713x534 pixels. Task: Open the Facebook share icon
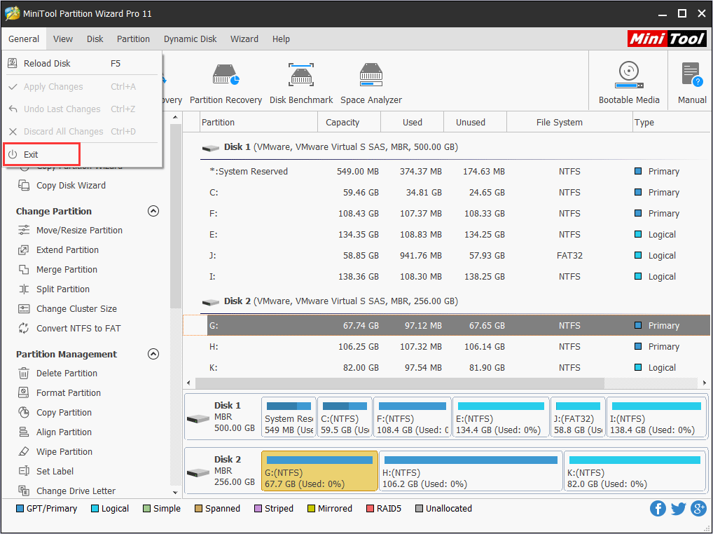658,509
